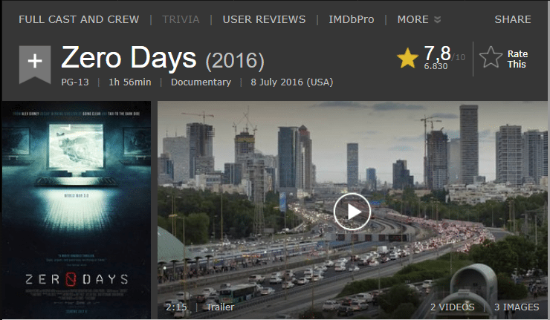This screenshot has width=550, height=320.
Task: Click the Trailer label on the video
Action: [220, 307]
